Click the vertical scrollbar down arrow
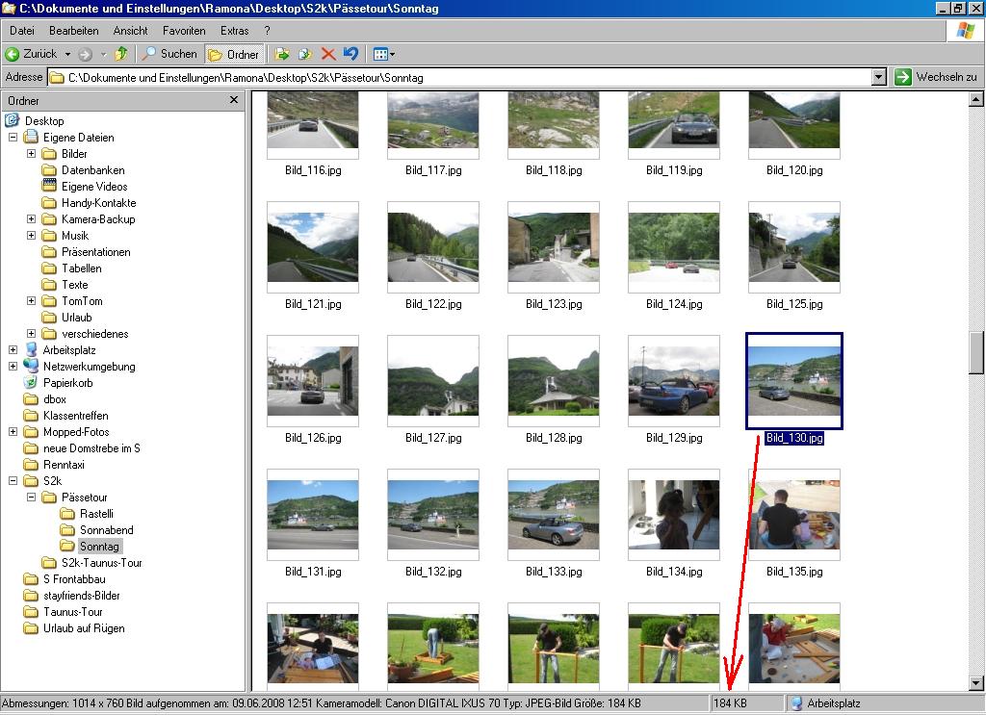 click(976, 682)
